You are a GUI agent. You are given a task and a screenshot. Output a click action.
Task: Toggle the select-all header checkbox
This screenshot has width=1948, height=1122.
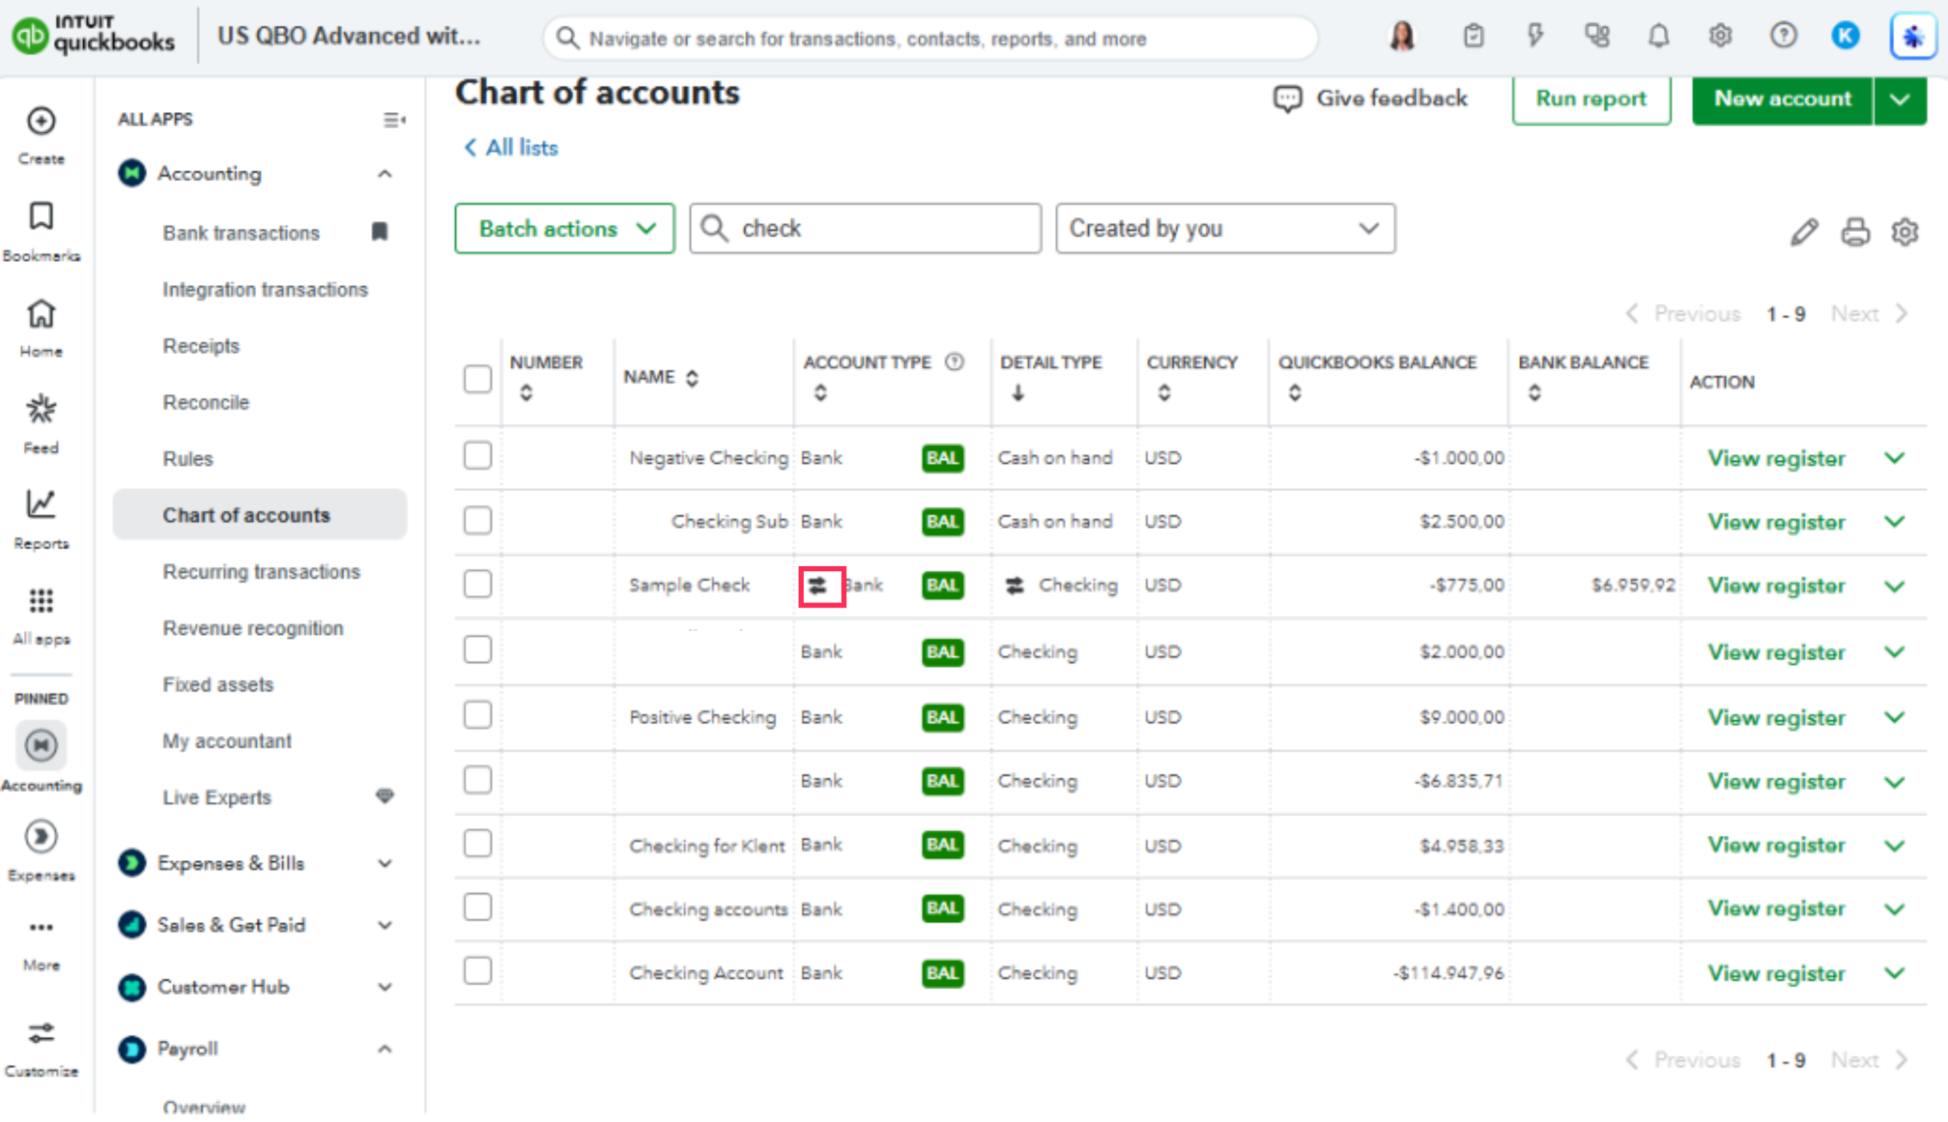[477, 379]
